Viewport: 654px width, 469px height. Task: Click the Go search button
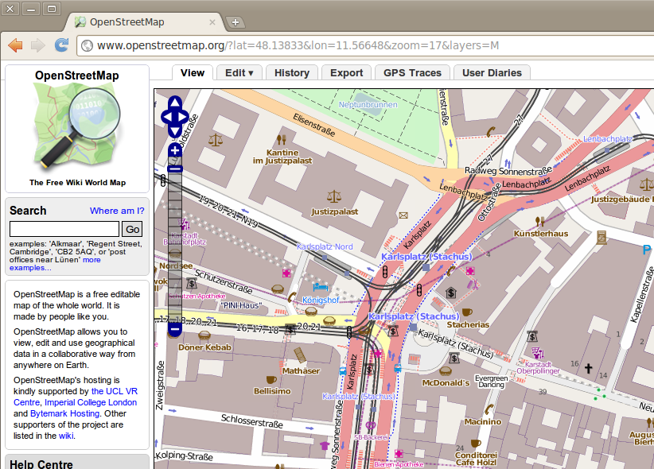click(132, 229)
